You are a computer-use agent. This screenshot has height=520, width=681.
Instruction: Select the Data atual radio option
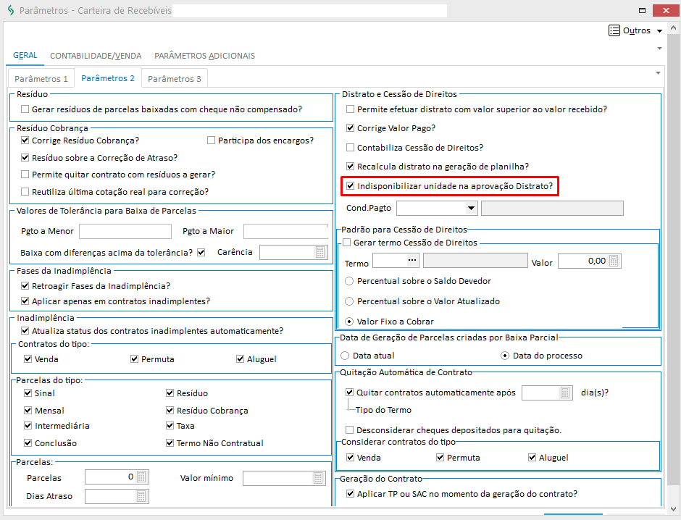[x=345, y=356]
